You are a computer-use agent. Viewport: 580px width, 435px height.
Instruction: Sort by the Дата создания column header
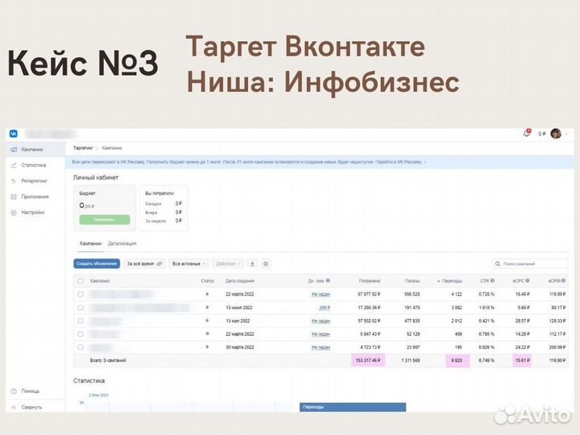(240, 281)
